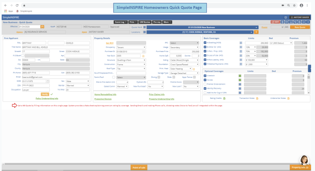The image size is (315, 171).
Task: Click the note icon beside Year Built
Action: pos(143,56)
